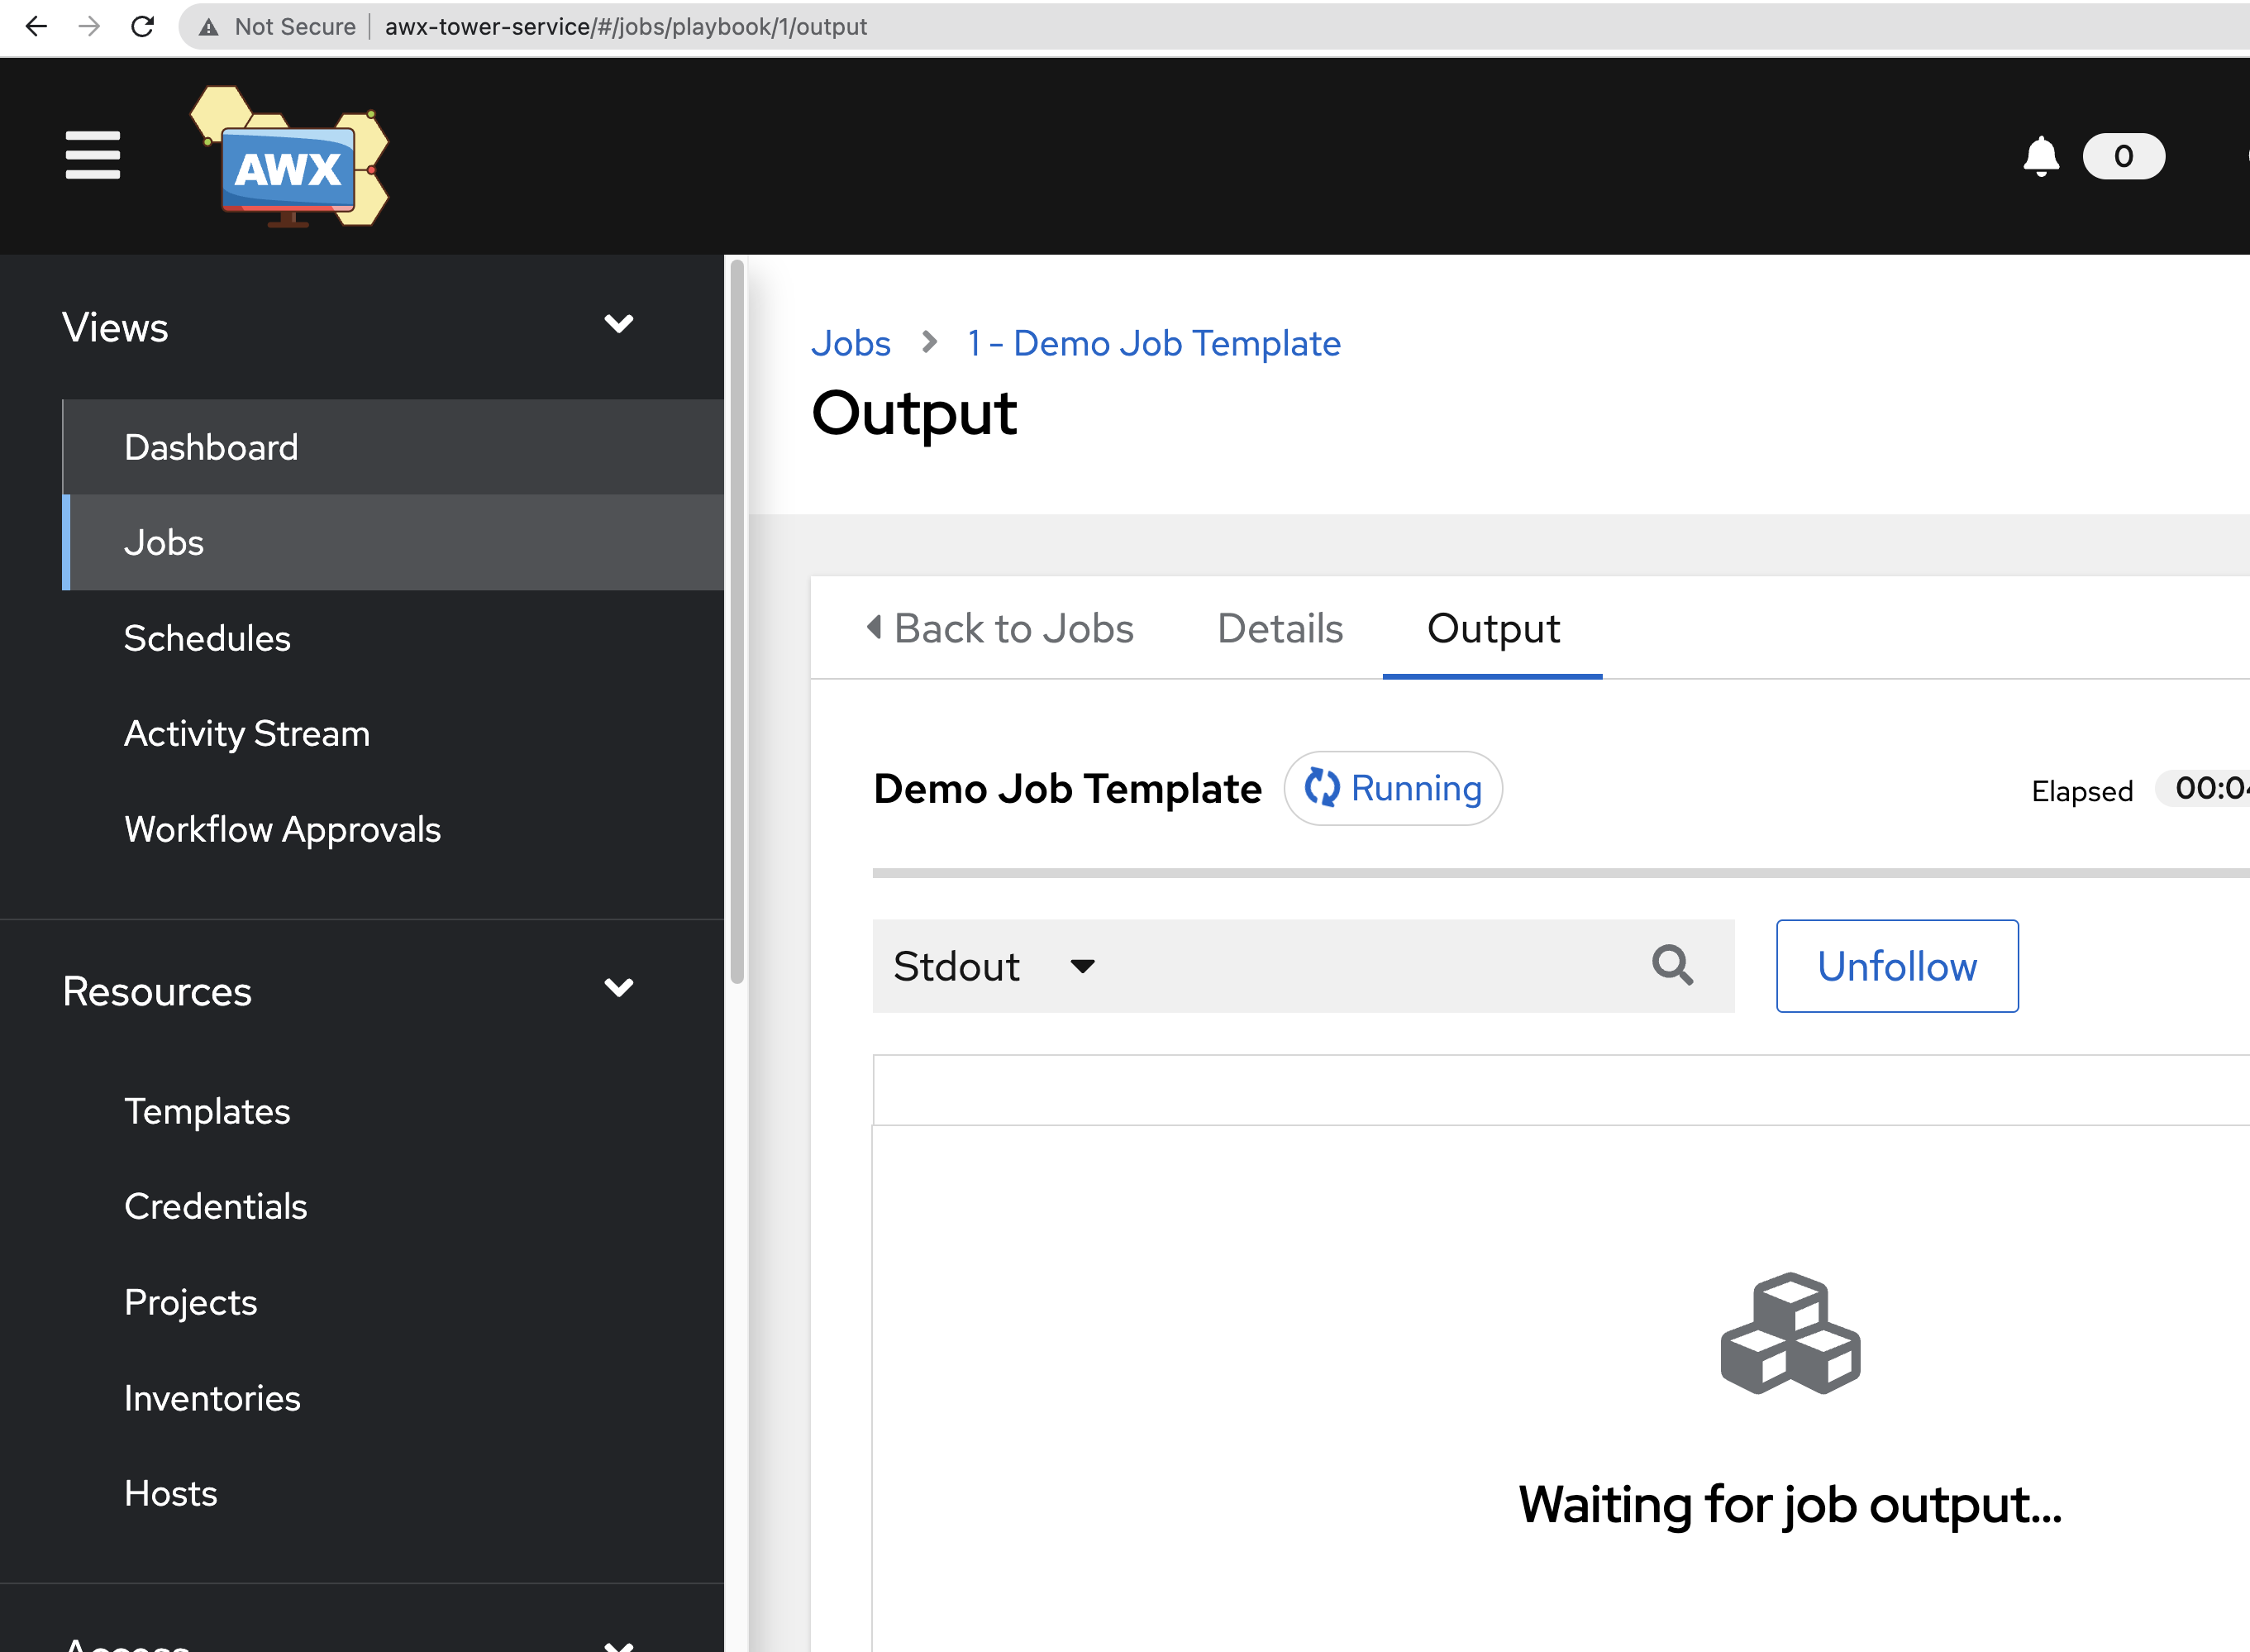Go back using the browser back arrow

pyautogui.click(x=36, y=26)
